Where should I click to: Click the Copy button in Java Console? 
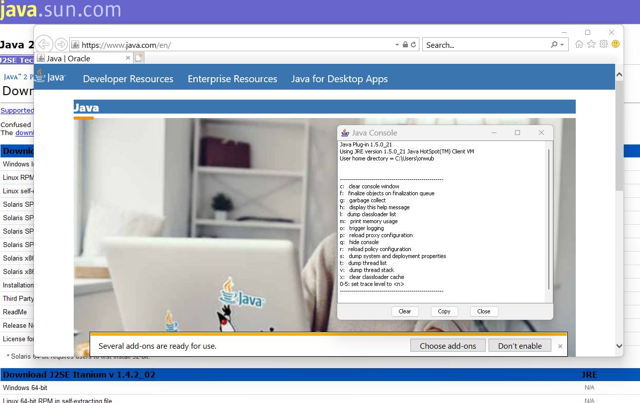[x=444, y=311]
